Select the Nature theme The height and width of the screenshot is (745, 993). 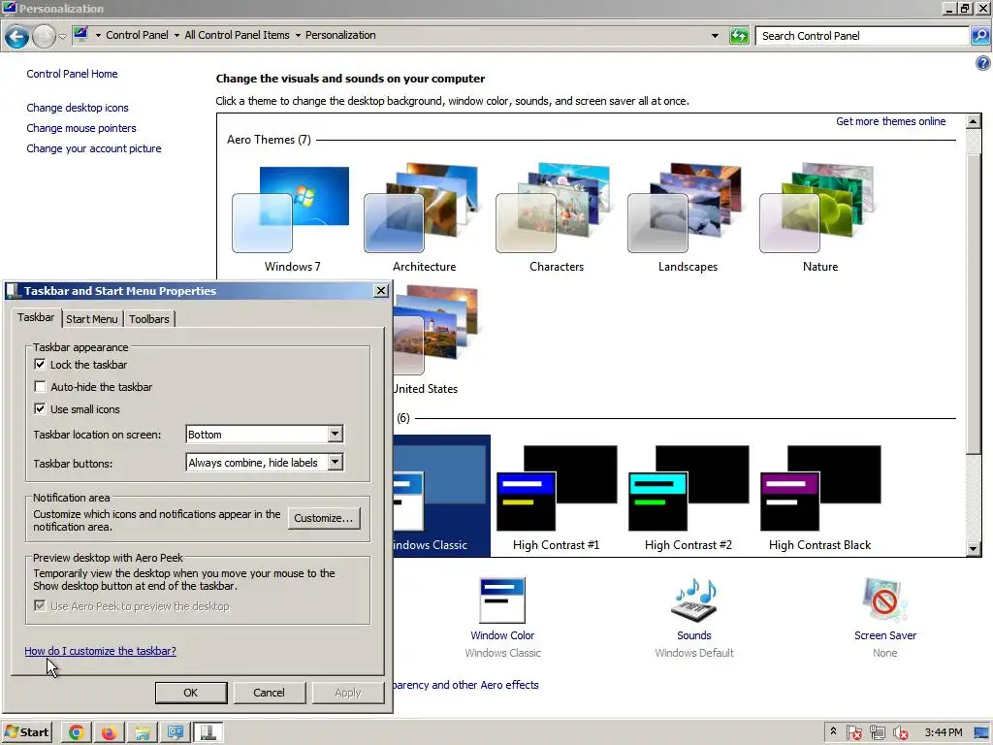[x=819, y=219]
